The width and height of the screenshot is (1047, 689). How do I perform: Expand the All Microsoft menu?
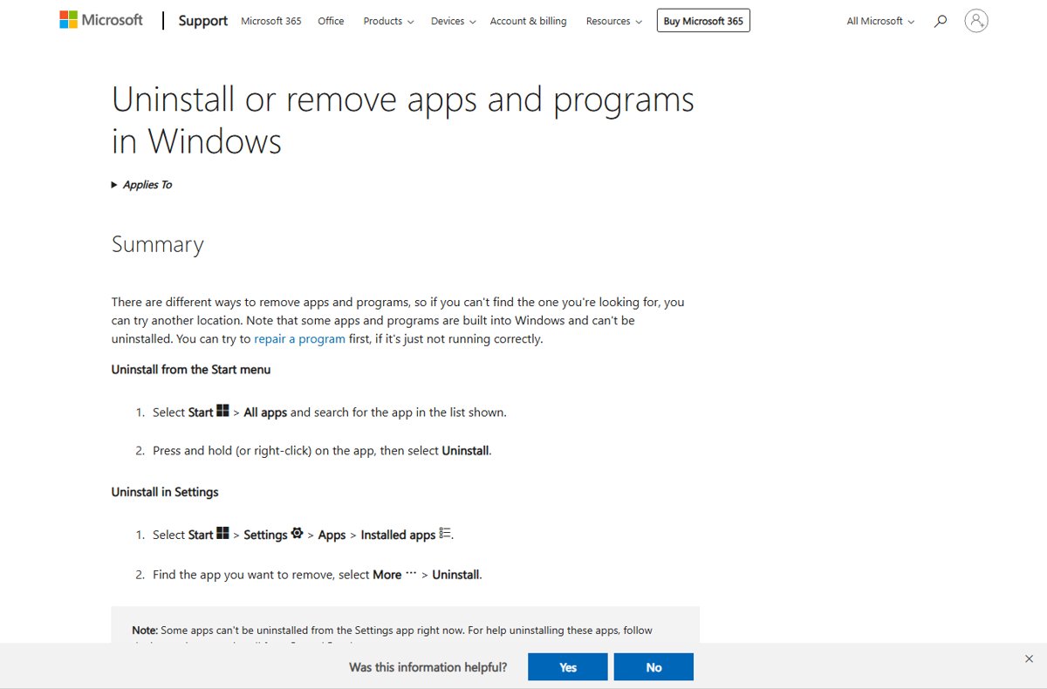click(x=880, y=21)
